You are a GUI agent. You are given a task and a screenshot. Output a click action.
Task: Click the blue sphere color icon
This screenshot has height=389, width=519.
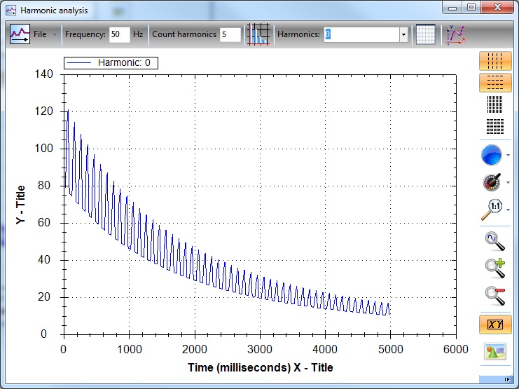pos(492,155)
